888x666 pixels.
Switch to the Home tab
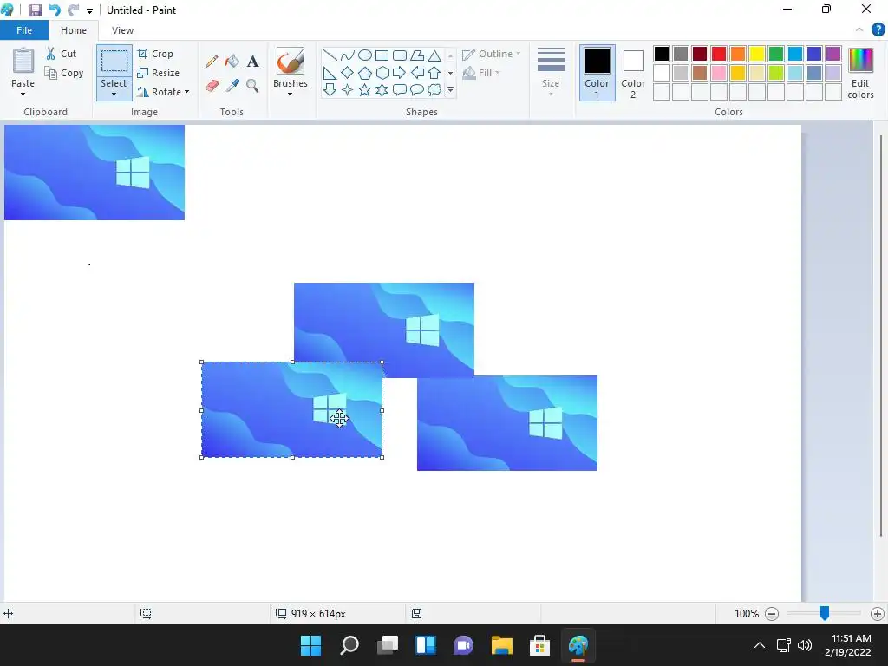[x=74, y=30]
